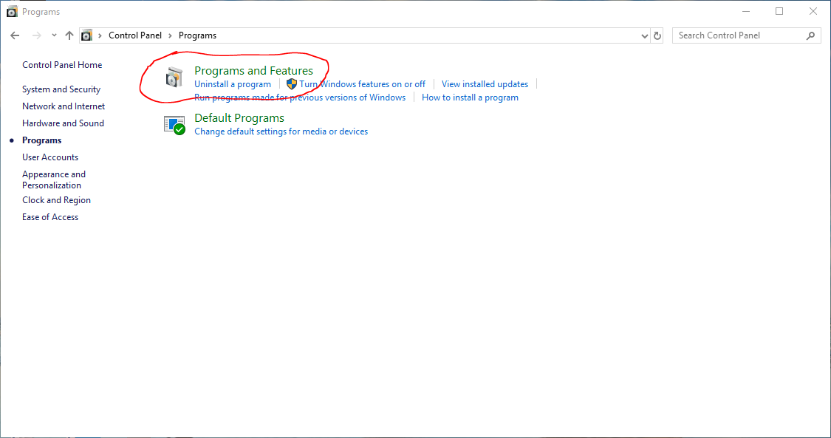
Task: Click Uninstall a program
Action: pyautogui.click(x=233, y=84)
